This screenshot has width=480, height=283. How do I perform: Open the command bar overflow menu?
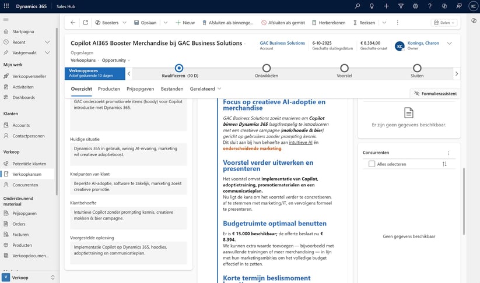[397, 23]
